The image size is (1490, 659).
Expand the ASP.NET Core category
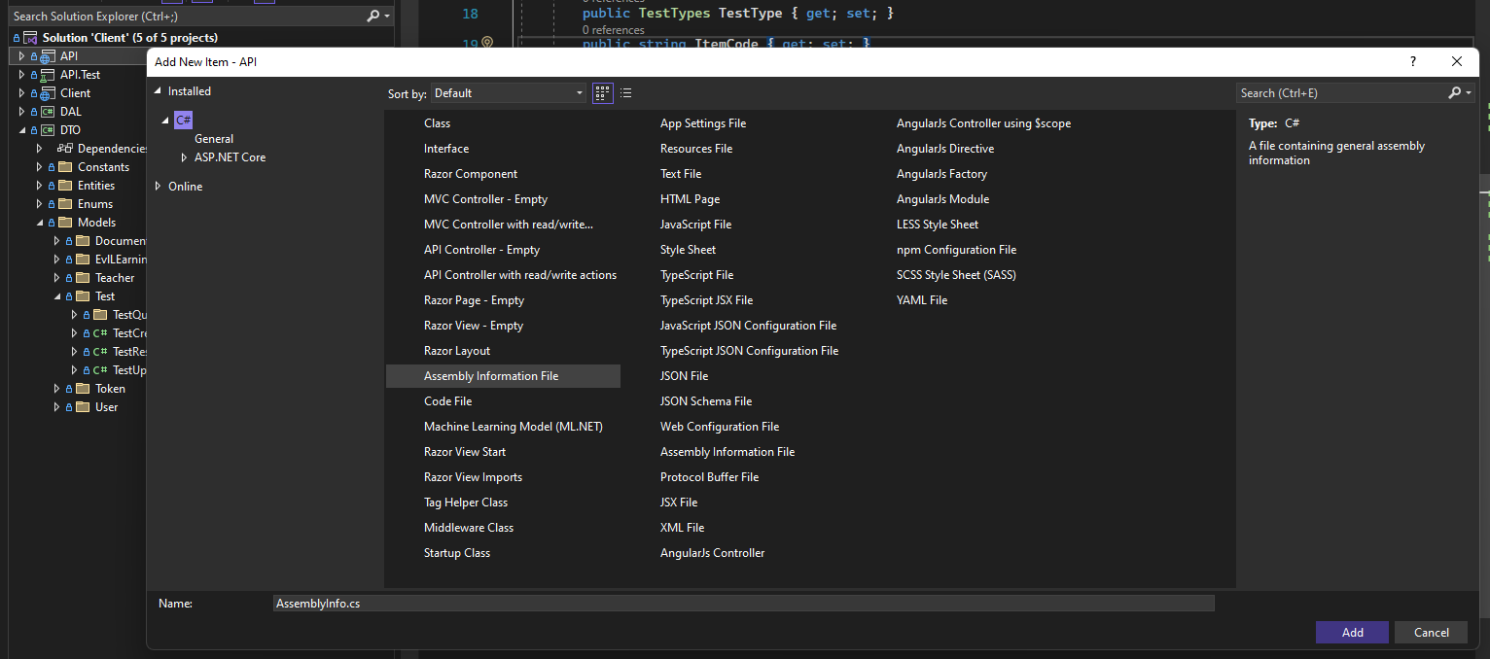pyautogui.click(x=184, y=157)
